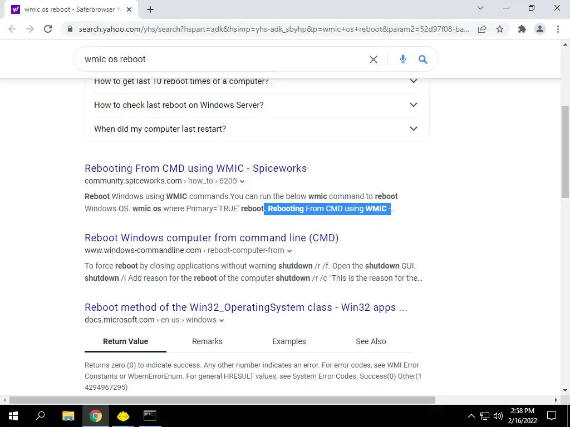
Task: Click the 'docs.microsoft.com' URL text
Action: coord(120,320)
